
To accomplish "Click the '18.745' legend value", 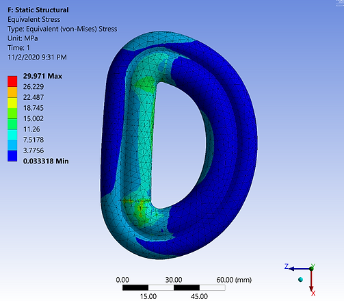I will (34, 108).
